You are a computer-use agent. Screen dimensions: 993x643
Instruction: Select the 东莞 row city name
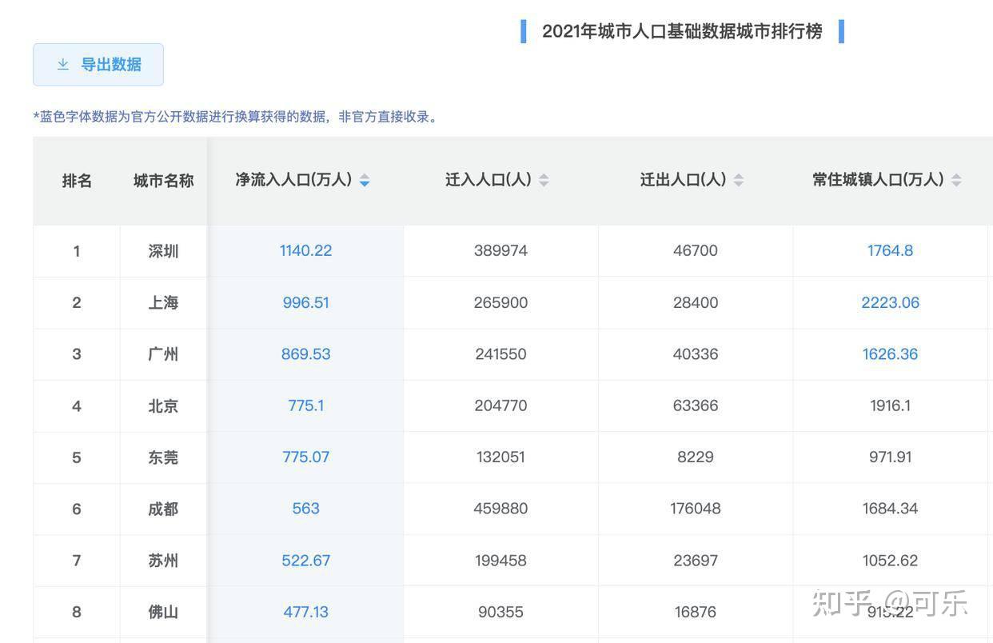[163, 457]
